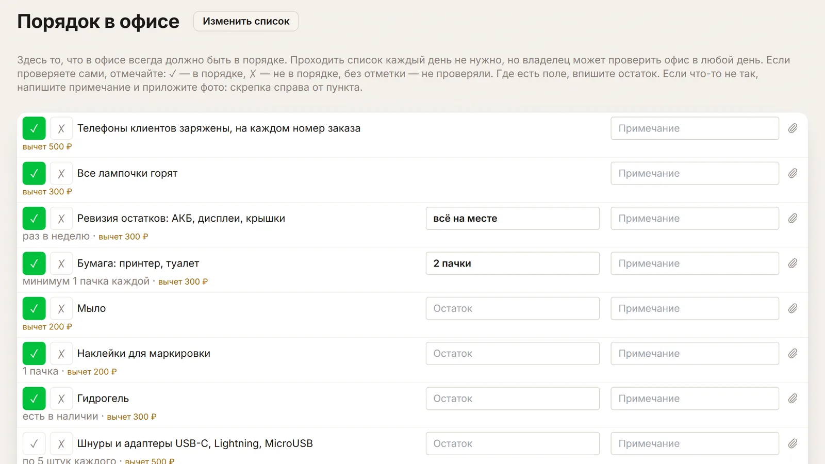Click Примечание field for Все лампочки горят
Viewport: 825px width, 464px height.
(x=695, y=173)
